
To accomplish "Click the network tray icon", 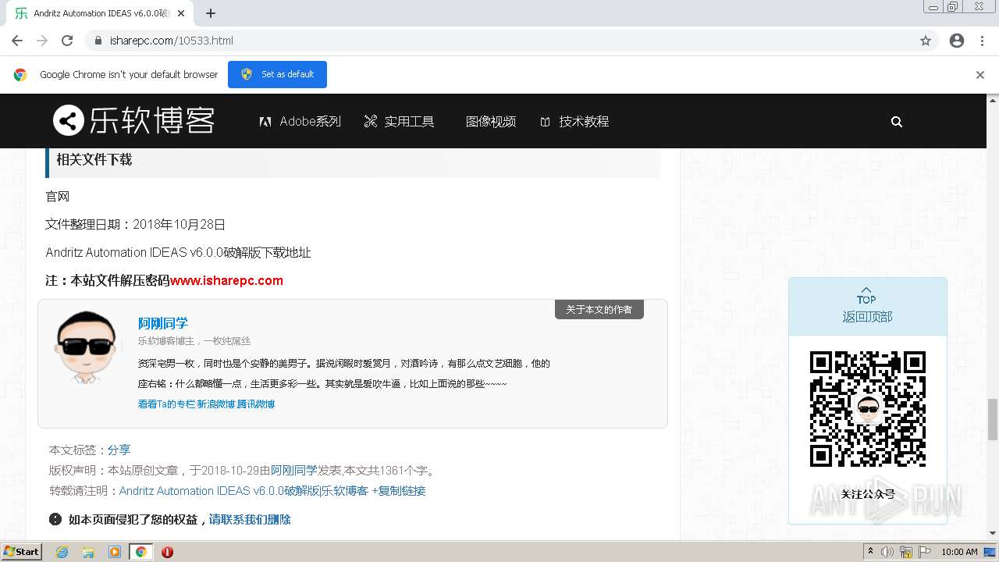I will (x=906, y=552).
